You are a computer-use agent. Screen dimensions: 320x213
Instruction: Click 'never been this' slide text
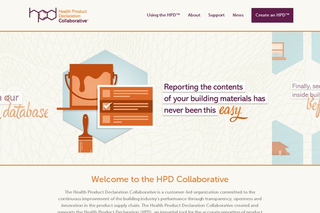(190, 110)
